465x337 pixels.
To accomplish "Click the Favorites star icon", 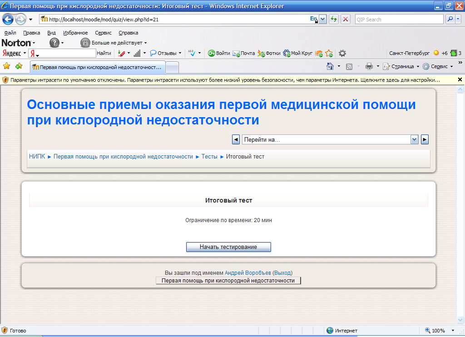I will coord(6,66).
